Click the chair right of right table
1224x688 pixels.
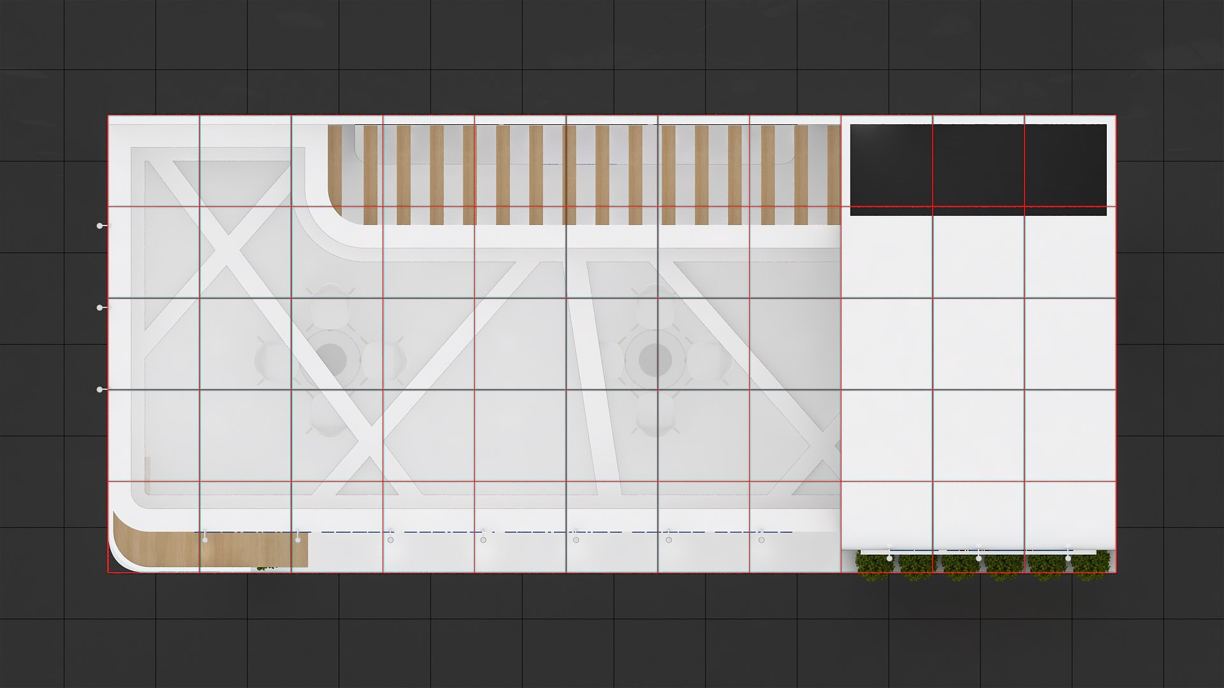tap(709, 361)
